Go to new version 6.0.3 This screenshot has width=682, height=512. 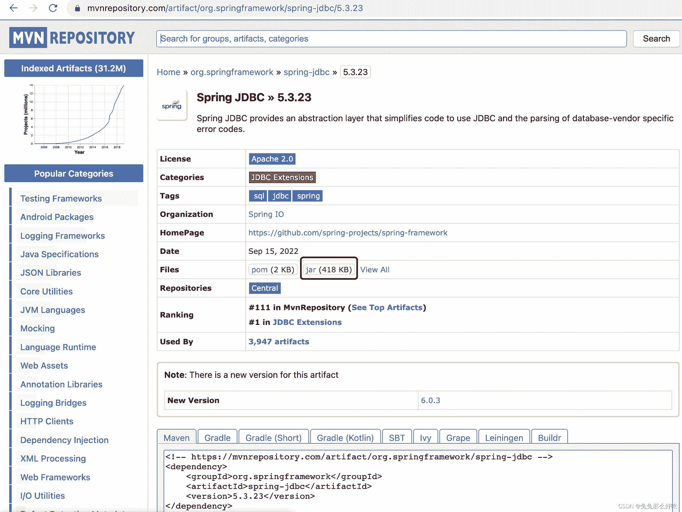[x=430, y=400]
